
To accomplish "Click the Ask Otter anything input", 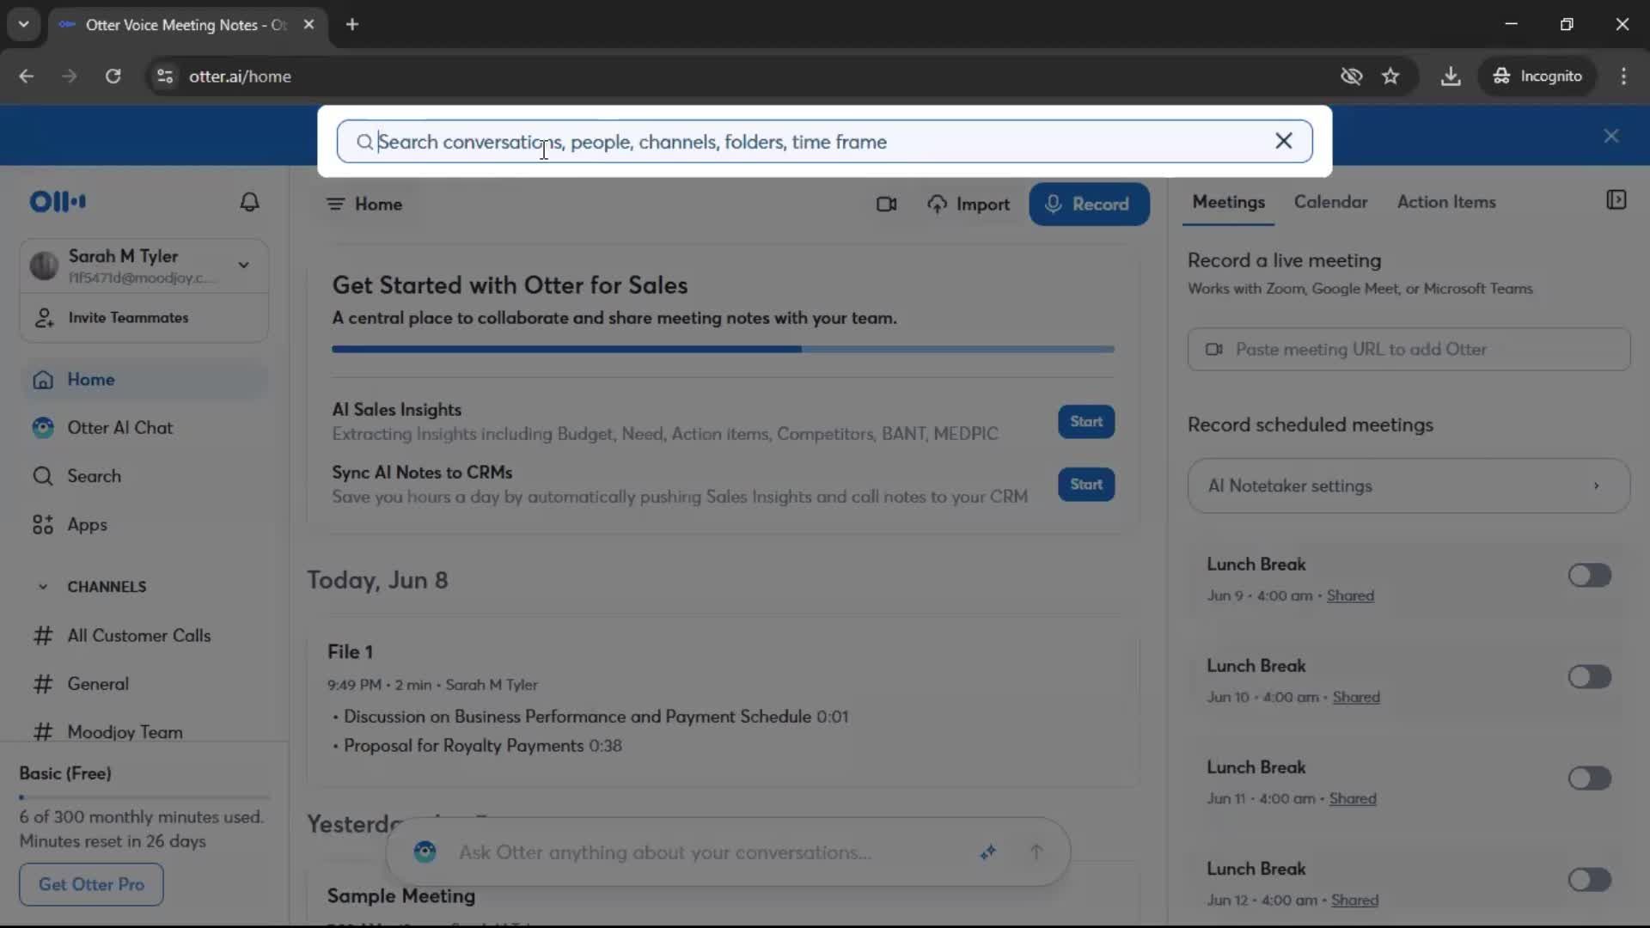I will point(665,852).
